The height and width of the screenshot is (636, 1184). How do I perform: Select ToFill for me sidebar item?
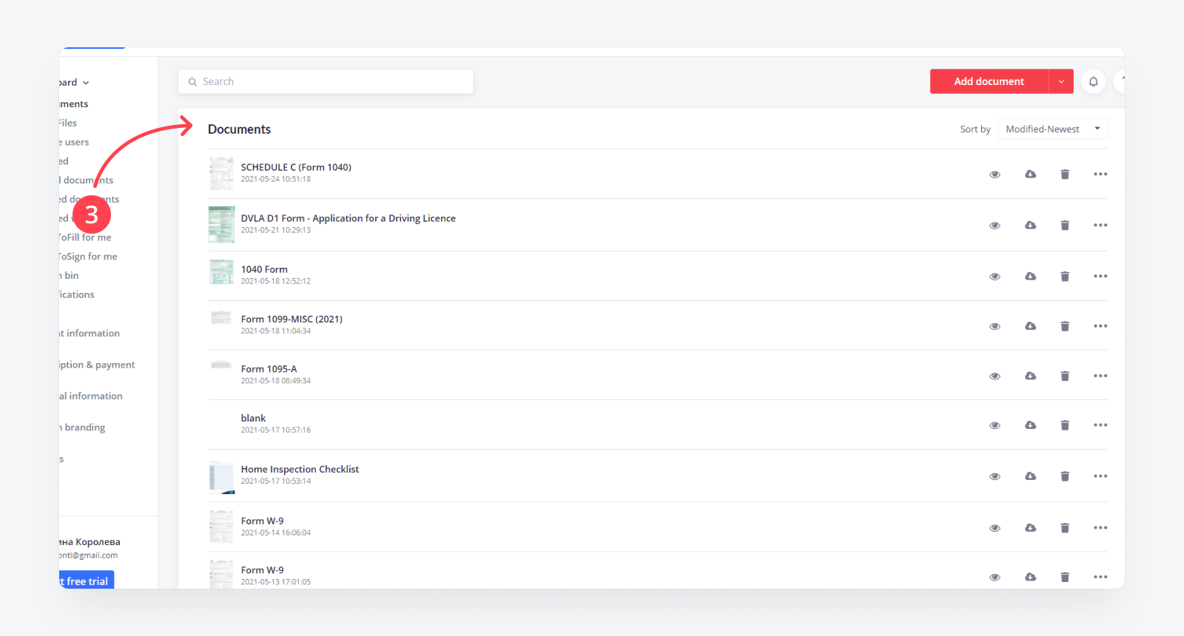coord(85,237)
